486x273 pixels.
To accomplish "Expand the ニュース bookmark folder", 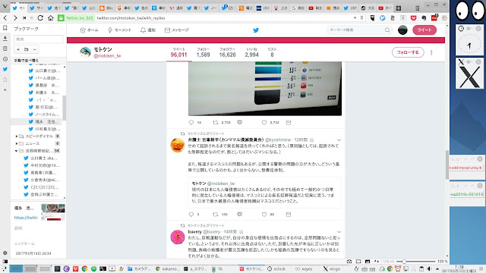I will pyautogui.click(x=17, y=143).
